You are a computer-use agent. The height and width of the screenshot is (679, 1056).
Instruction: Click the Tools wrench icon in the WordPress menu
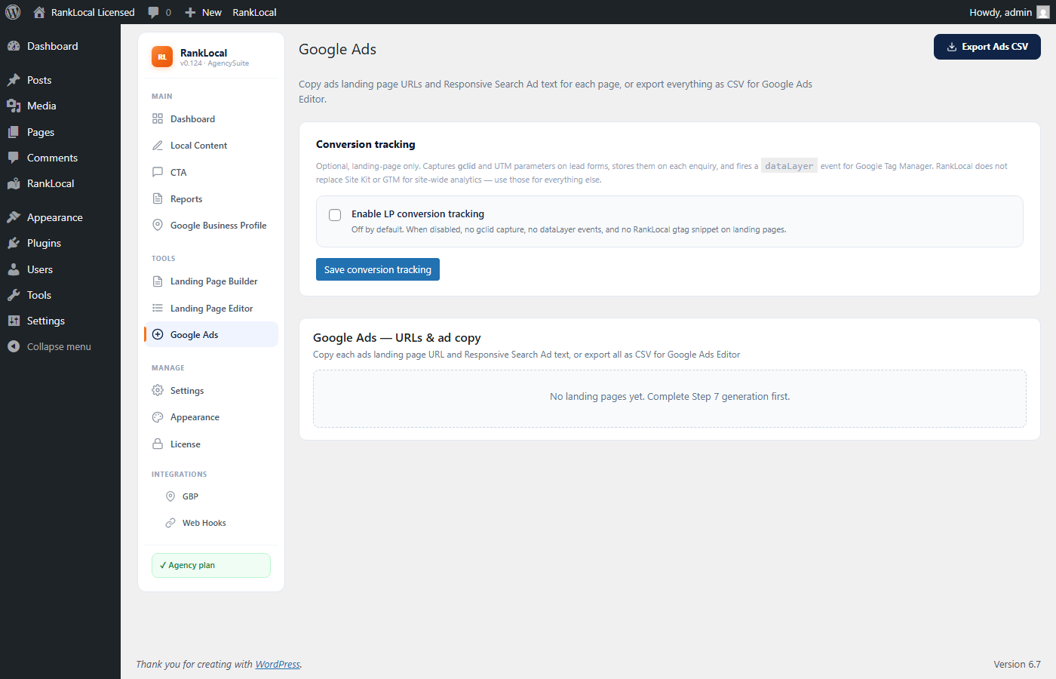[x=14, y=295]
